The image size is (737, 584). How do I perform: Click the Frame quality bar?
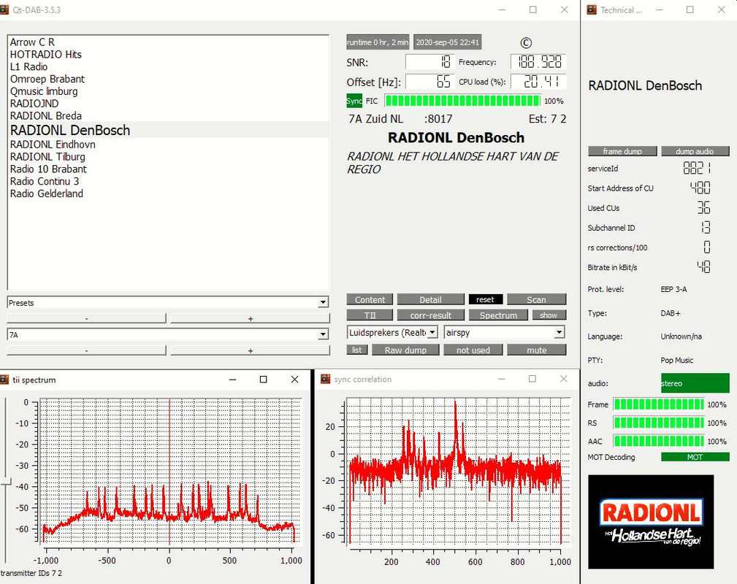(659, 404)
